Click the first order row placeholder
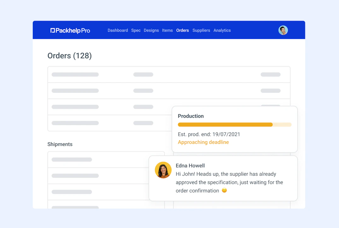The height and width of the screenshot is (228, 339). click(x=75, y=74)
